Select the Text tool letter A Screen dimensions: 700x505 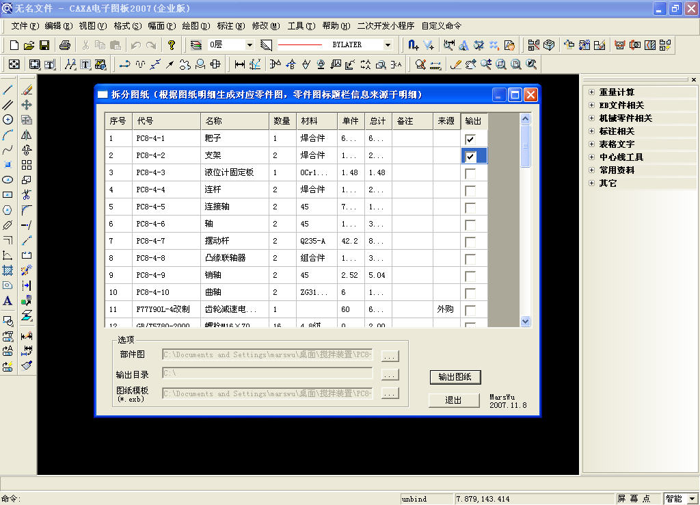point(8,301)
